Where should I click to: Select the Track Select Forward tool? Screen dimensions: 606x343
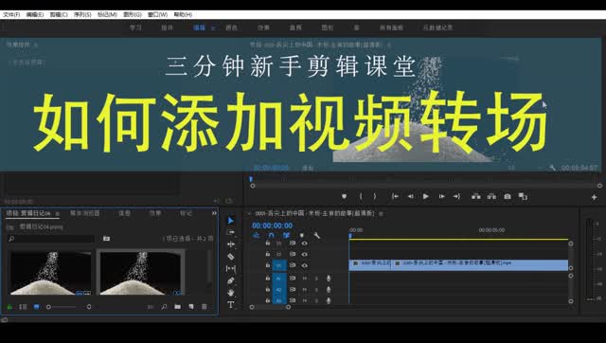[x=231, y=232]
